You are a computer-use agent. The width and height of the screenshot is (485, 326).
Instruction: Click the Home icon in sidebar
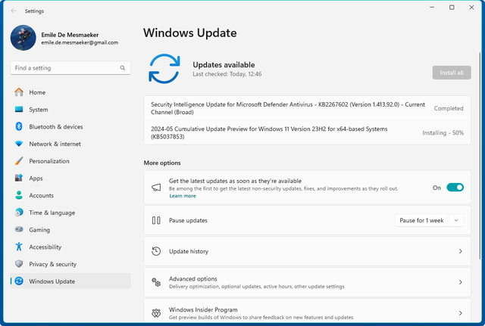click(19, 92)
